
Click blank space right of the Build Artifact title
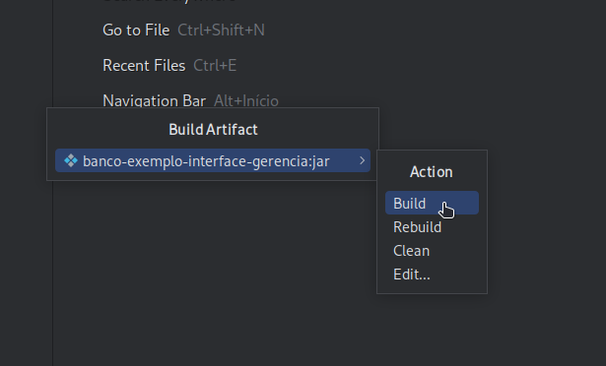coord(317,130)
